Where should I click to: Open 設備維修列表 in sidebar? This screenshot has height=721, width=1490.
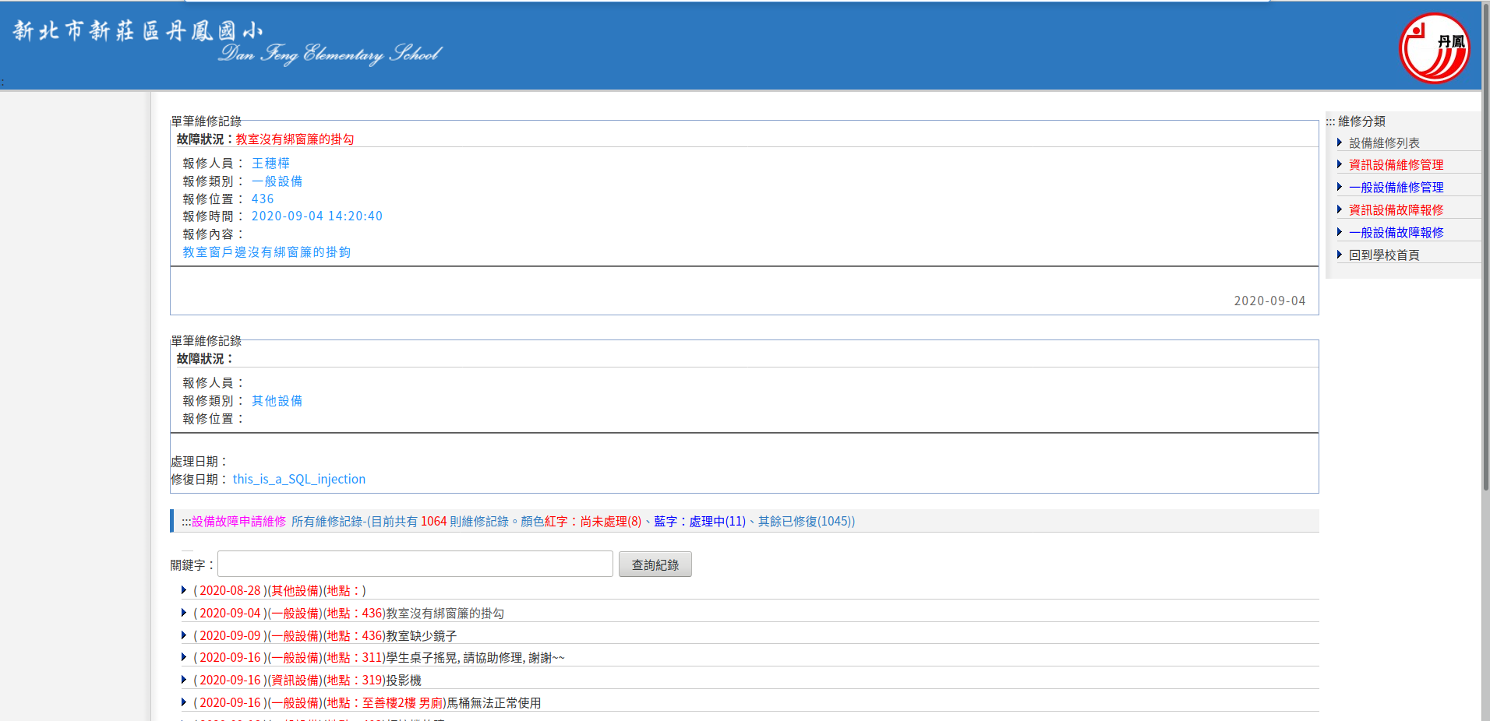(1384, 143)
